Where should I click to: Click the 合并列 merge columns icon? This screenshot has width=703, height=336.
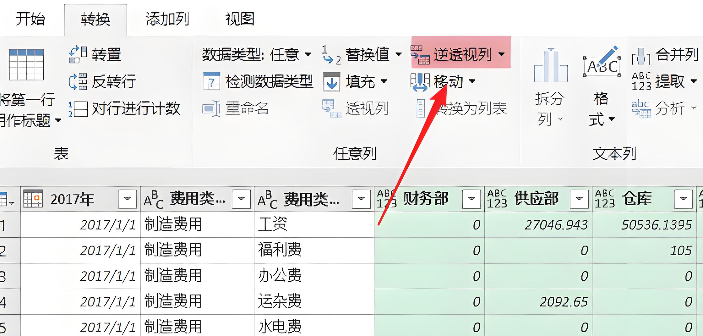[x=641, y=56]
